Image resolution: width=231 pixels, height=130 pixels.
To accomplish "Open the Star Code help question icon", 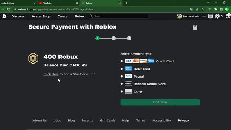I will (x=93, y=74).
